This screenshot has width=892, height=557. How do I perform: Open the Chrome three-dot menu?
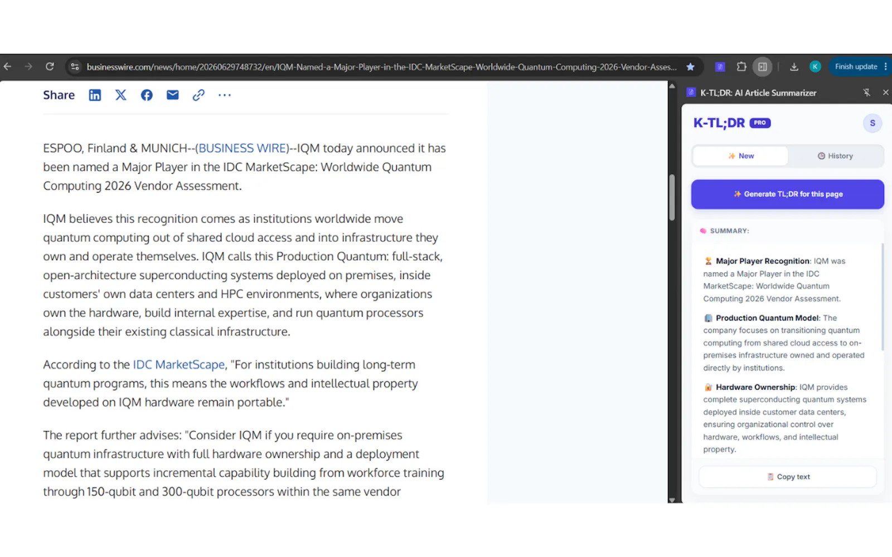tap(886, 67)
